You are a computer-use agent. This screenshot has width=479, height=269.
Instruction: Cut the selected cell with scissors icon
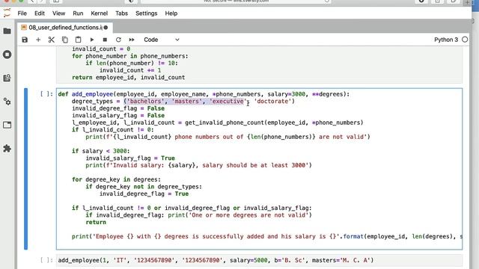[x=52, y=40]
